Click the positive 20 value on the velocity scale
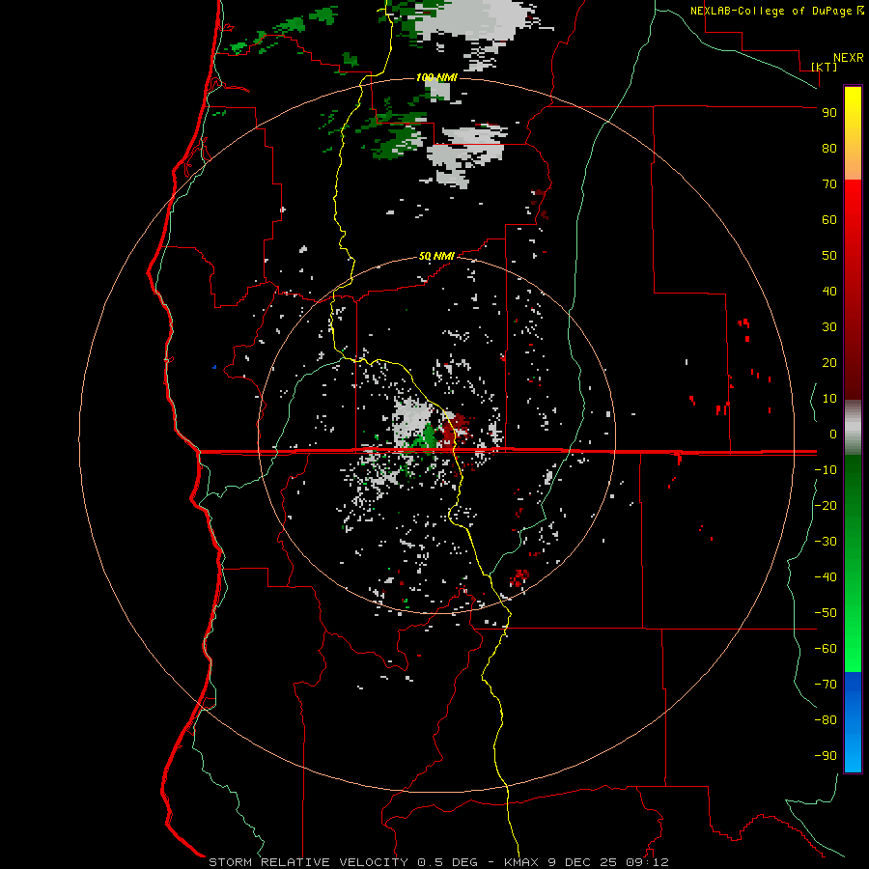This screenshot has width=869, height=869. click(829, 363)
